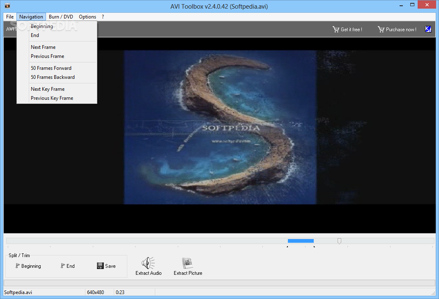Click the AVI Toolbox title bar app icon

pos(7,6)
